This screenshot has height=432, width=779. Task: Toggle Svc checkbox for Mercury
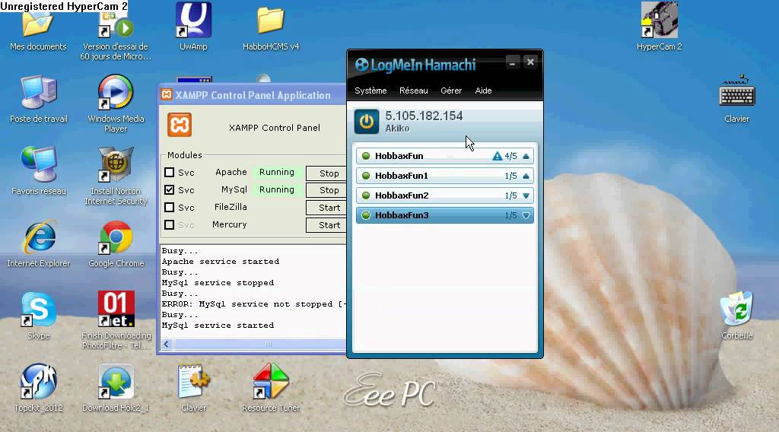pyautogui.click(x=170, y=225)
